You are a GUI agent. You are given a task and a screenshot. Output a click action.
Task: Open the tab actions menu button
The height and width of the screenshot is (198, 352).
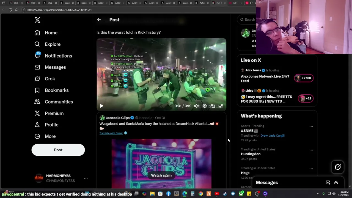[x=4, y=3]
